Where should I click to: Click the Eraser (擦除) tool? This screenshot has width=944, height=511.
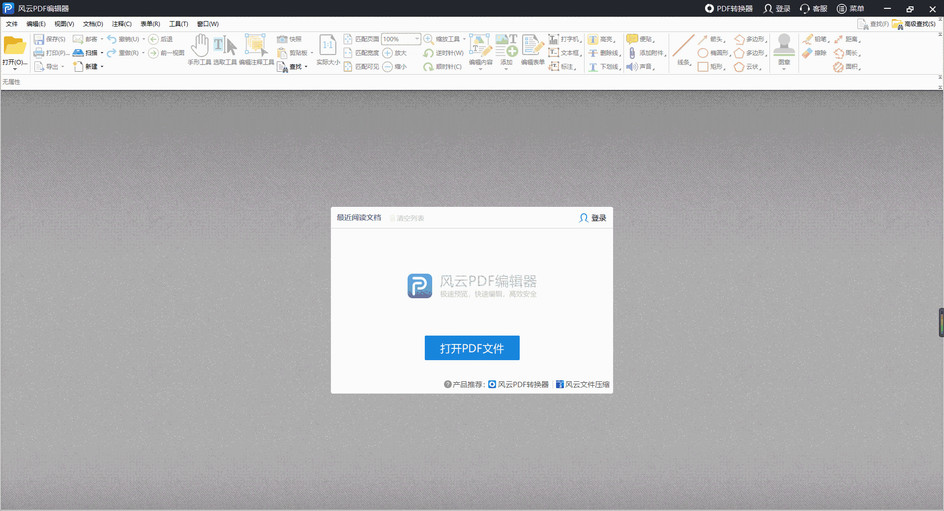click(808, 53)
